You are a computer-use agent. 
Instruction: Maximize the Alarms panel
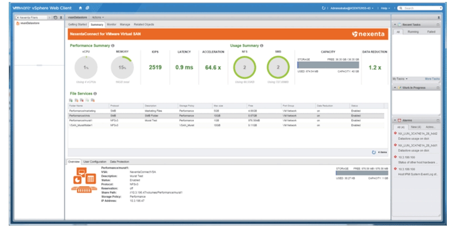(x=438, y=120)
